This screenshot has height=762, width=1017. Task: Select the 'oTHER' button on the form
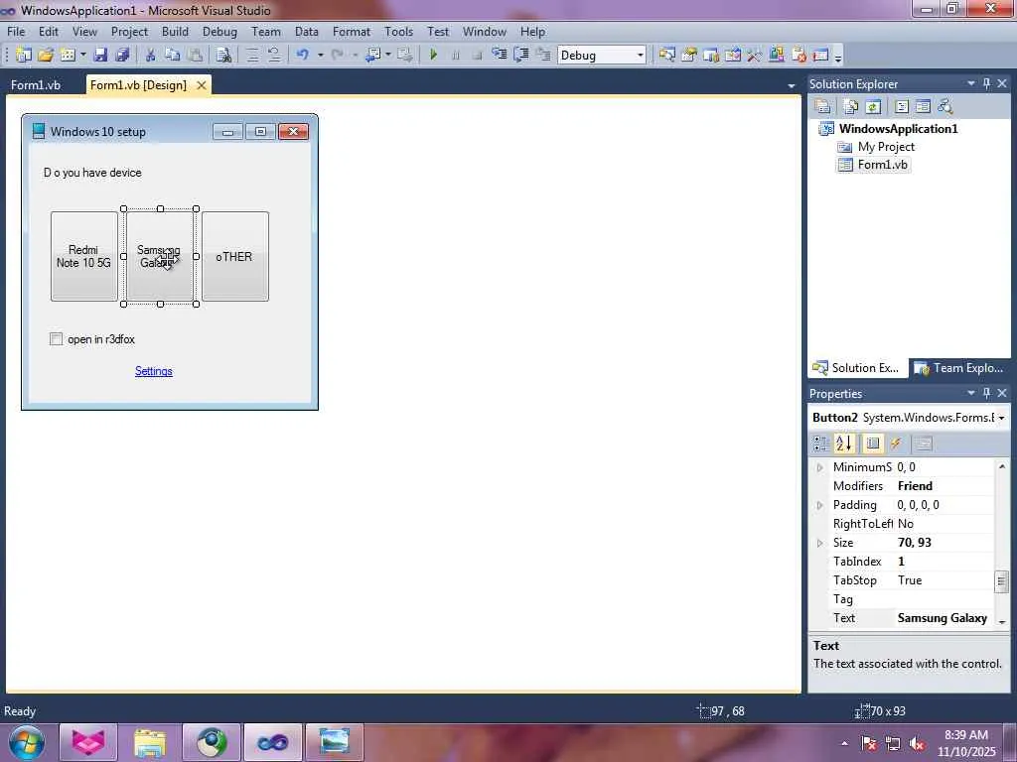[234, 256]
